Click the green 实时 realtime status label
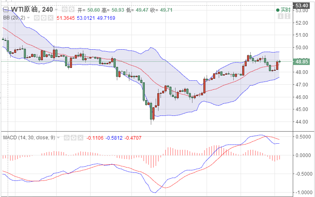 coord(283,10)
